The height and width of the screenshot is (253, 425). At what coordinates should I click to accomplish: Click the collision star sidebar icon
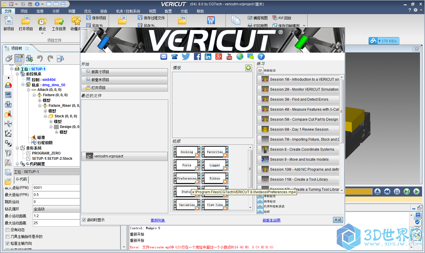[x=8, y=114]
